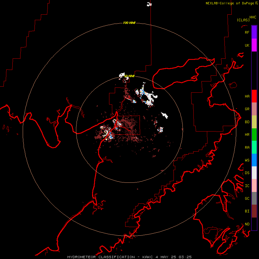
Task: Click the DS white legend swatch
Action: pyautogui.click(x=254, y=173)
